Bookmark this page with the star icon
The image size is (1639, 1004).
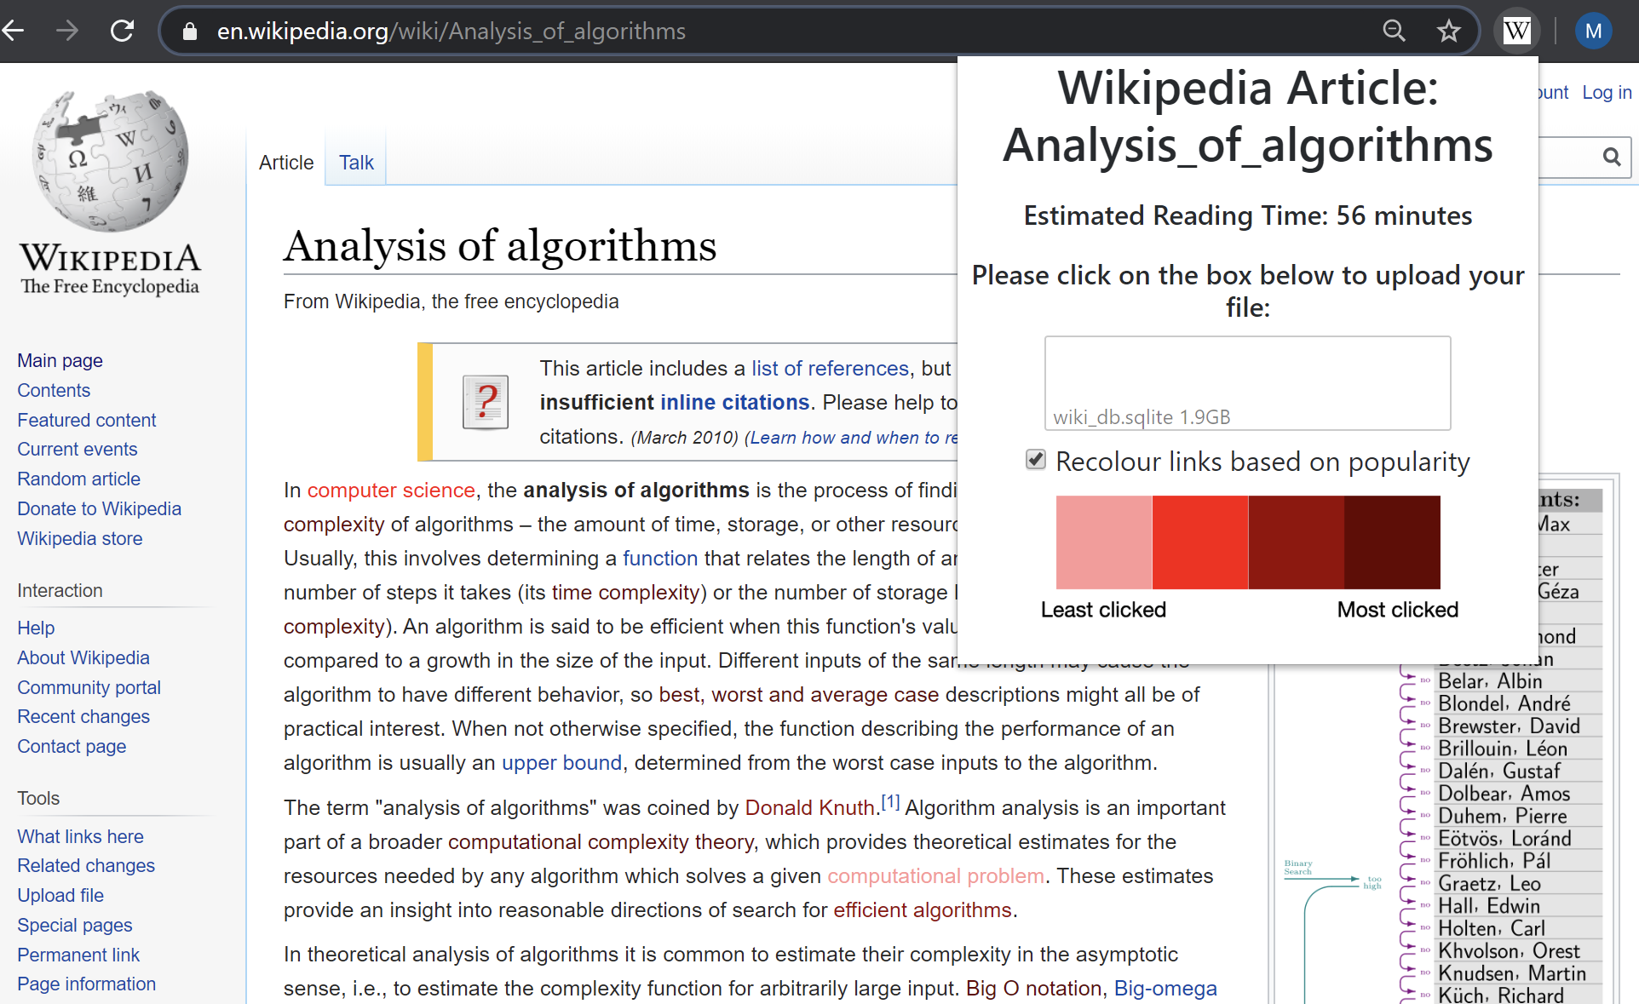(1448, 31)
